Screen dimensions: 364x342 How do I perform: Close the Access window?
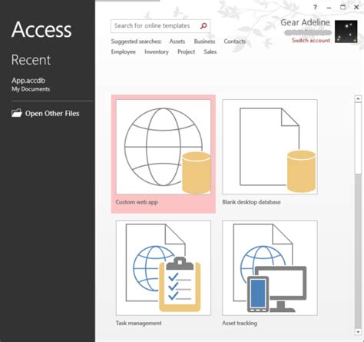coord(356,7)
